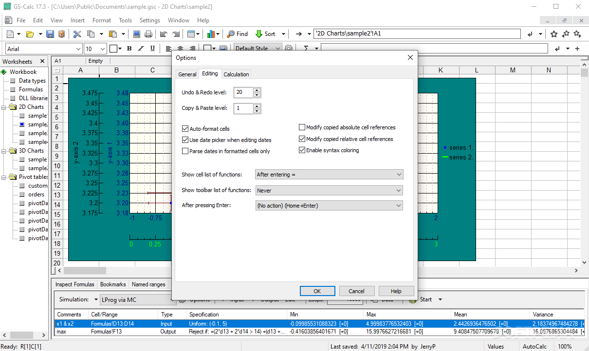The width and height of the screenshot is (589, 351).
Task: Click Cancel in Options dialog
Action: tap(357, 291)
